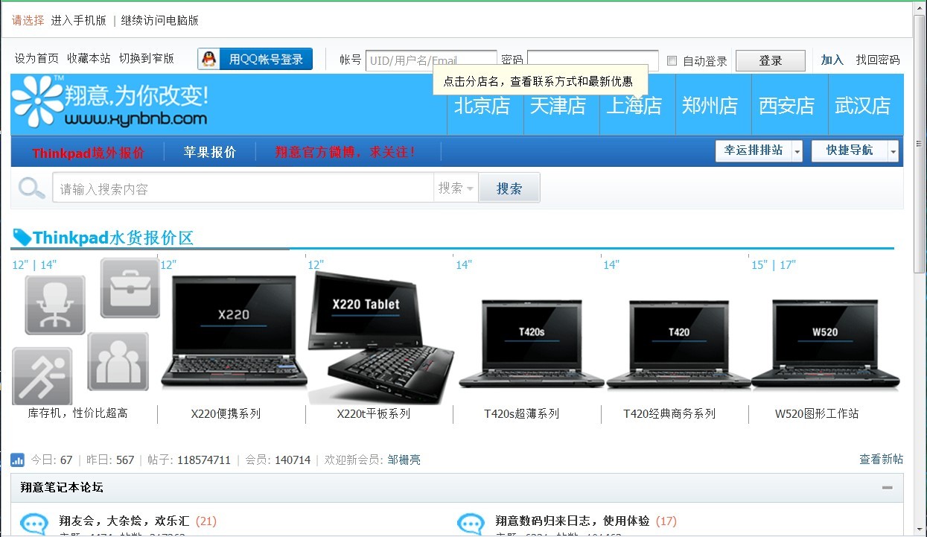Click speech bubble icon for 翔意数码归来日志
The height and width of the screenshot is (537, 927).
click(x=471, y=524)
